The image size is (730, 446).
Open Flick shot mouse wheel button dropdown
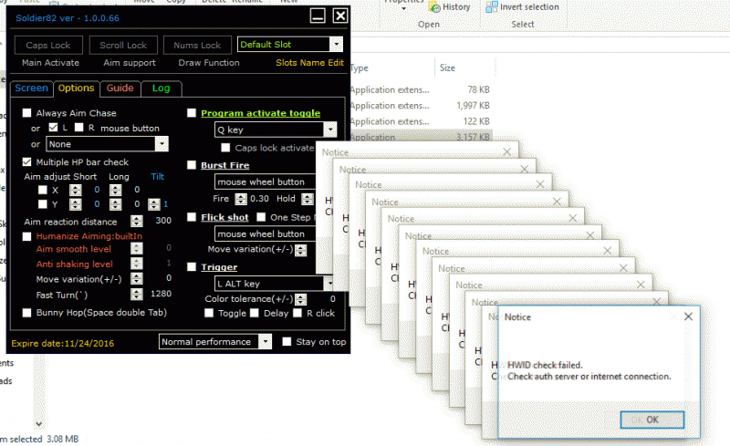click(x=266, y=233)
